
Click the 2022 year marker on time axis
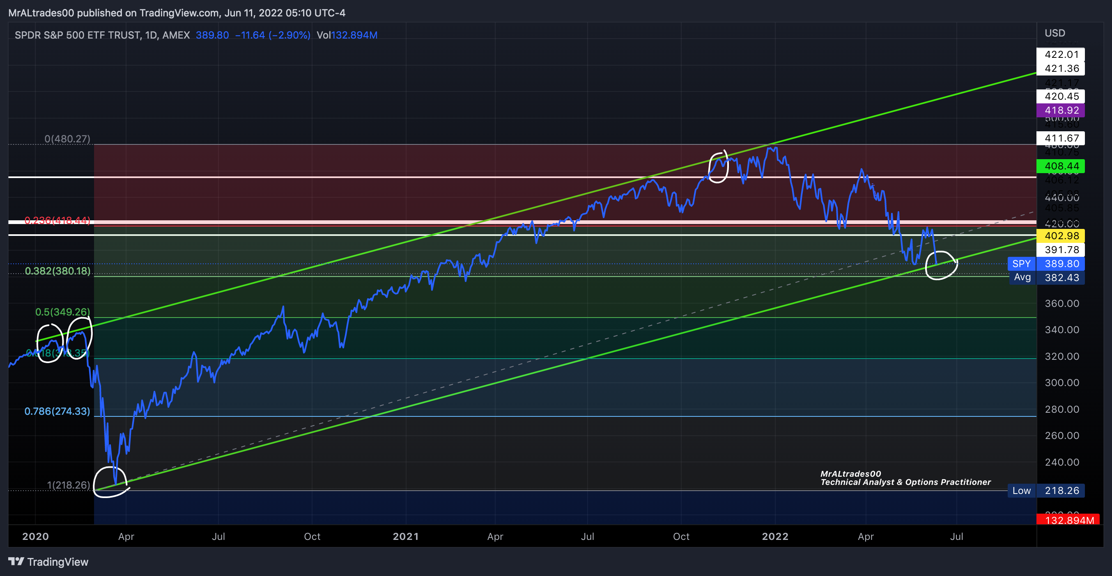(775, 536)
